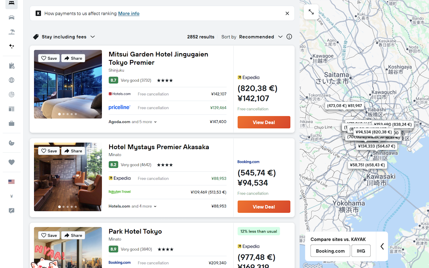Screen dimensions: 429x268
Task: Expand the 'Stay including fees' dropdown
Action: click(64, 37)
